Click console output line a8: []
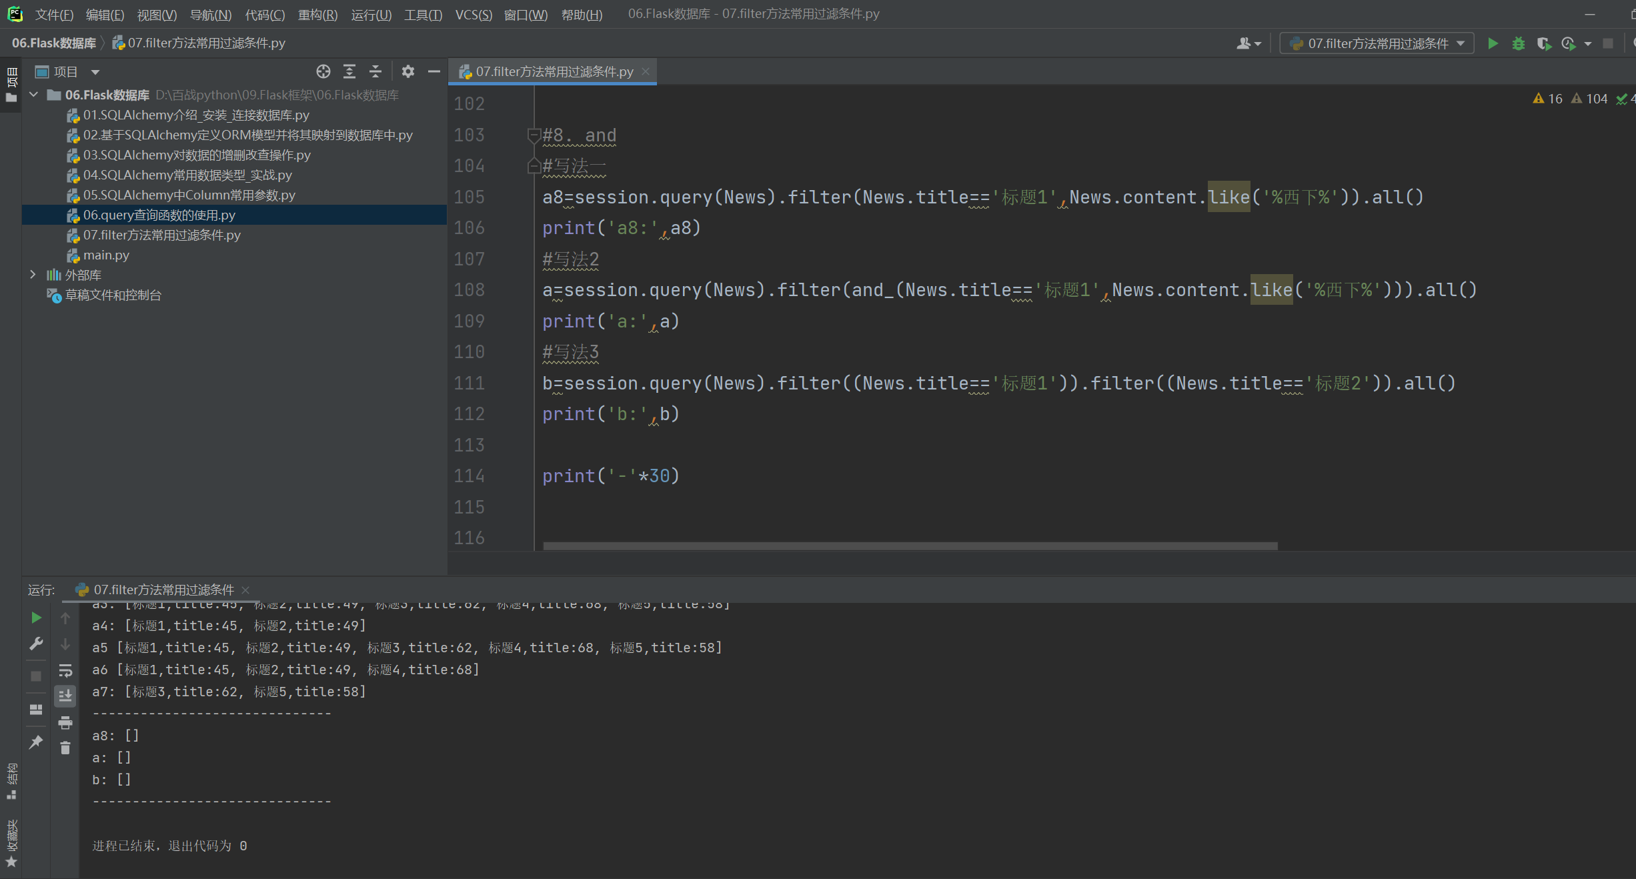The image size is (1636, 879). click(x=115, y=735)
